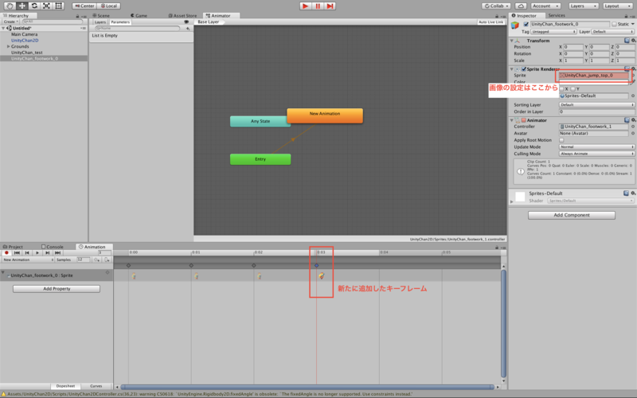
Task: Click the Add Property button
Action: [x=57, y=289]
